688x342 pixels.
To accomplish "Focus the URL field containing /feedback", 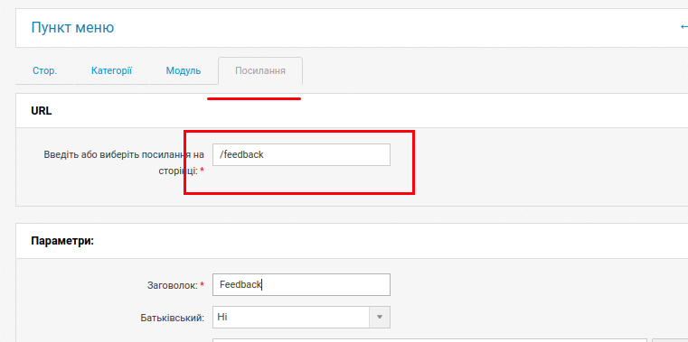I will [301, 154].
